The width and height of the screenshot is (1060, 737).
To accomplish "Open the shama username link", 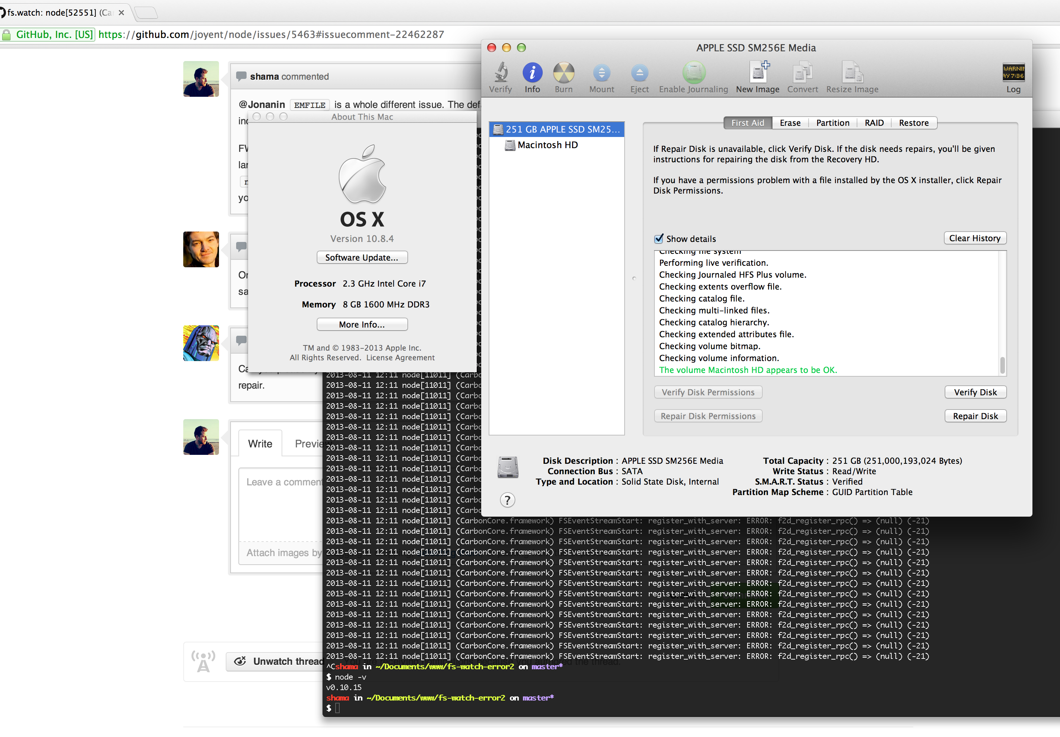I will (264, 77).
